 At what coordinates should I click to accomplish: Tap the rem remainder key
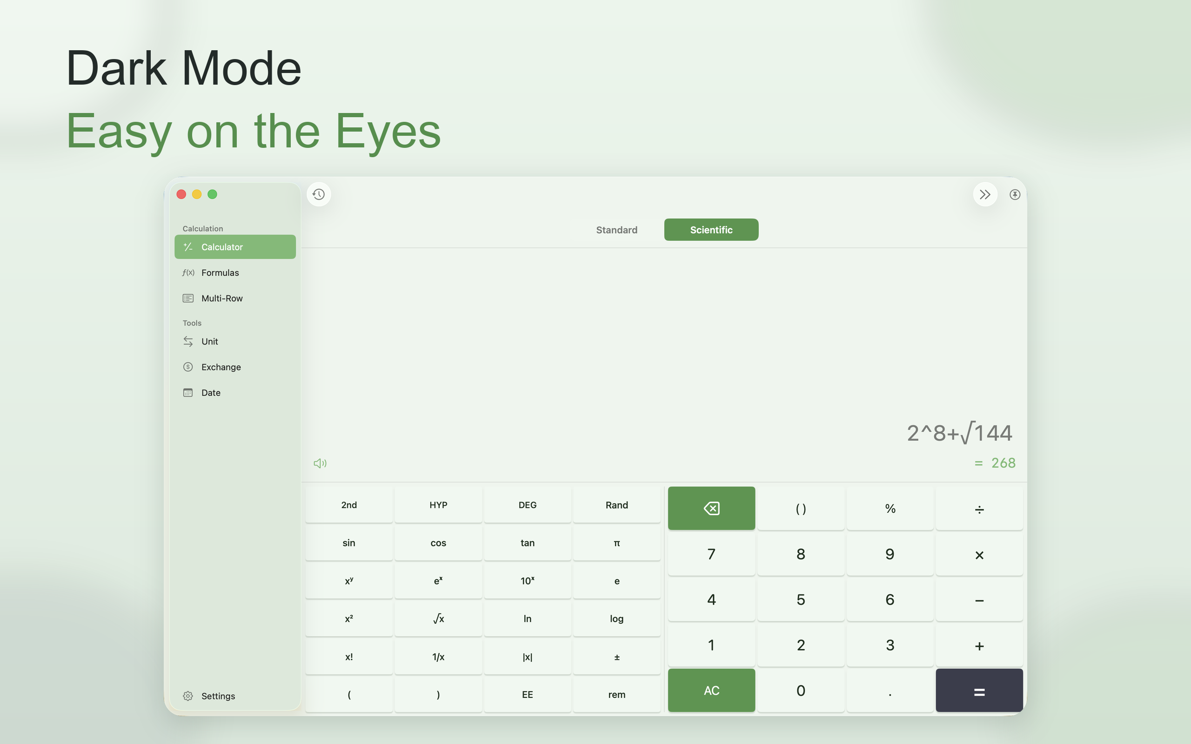(x=616, y=694)
